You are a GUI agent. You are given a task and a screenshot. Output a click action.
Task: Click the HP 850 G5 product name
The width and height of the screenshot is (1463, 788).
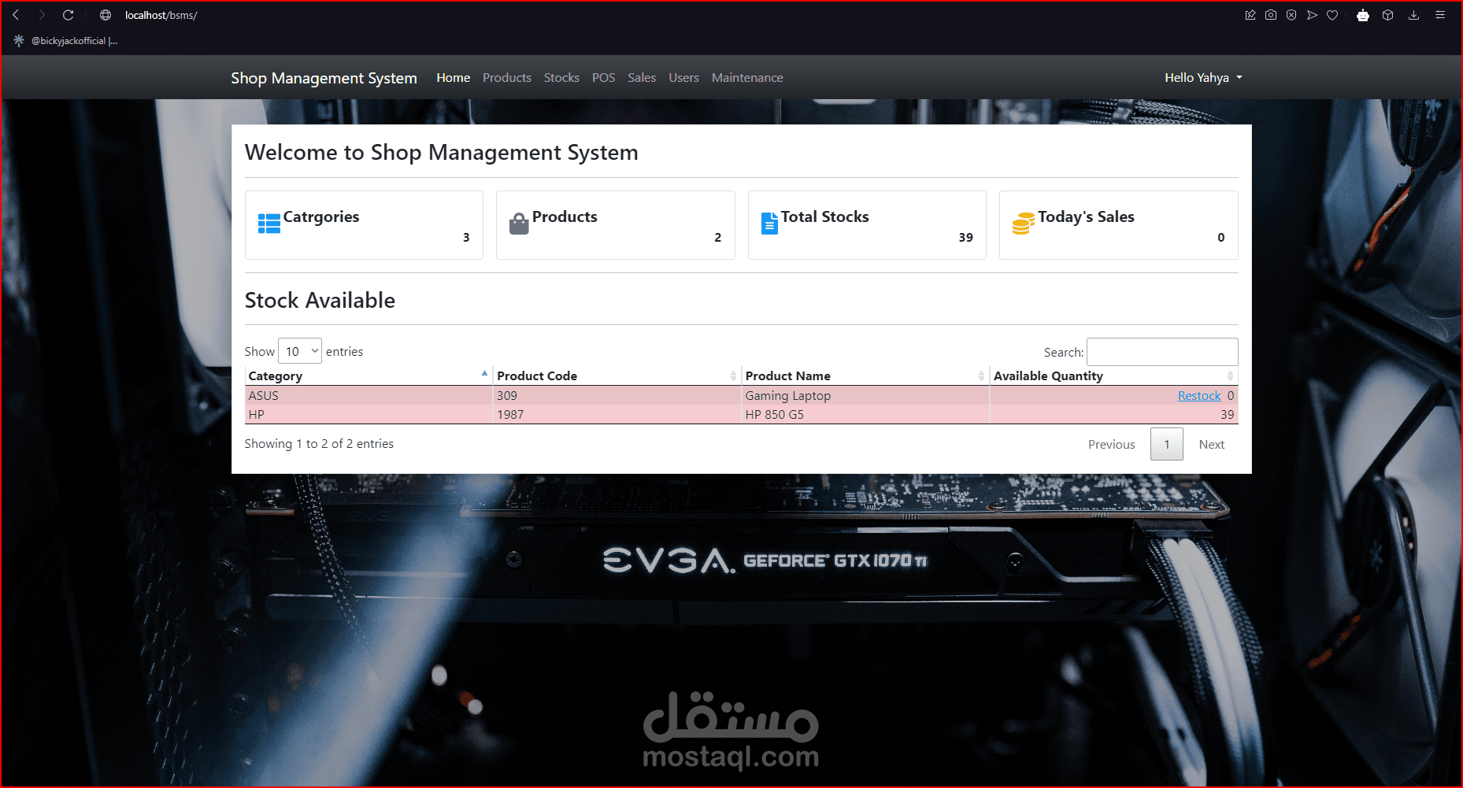[x=775, y=415]
